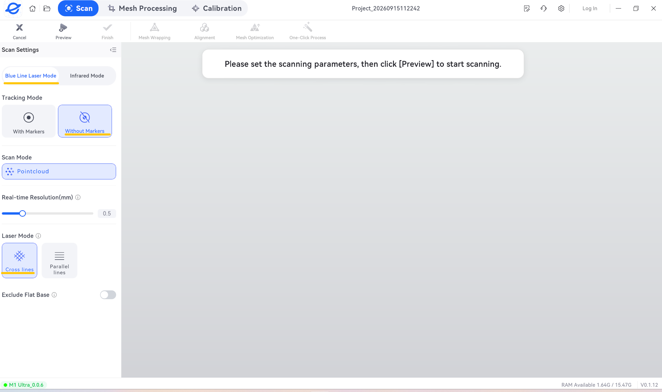Click RAM Available status text
662x392 pixels.
pyautogui.click(x=596, y=385)
